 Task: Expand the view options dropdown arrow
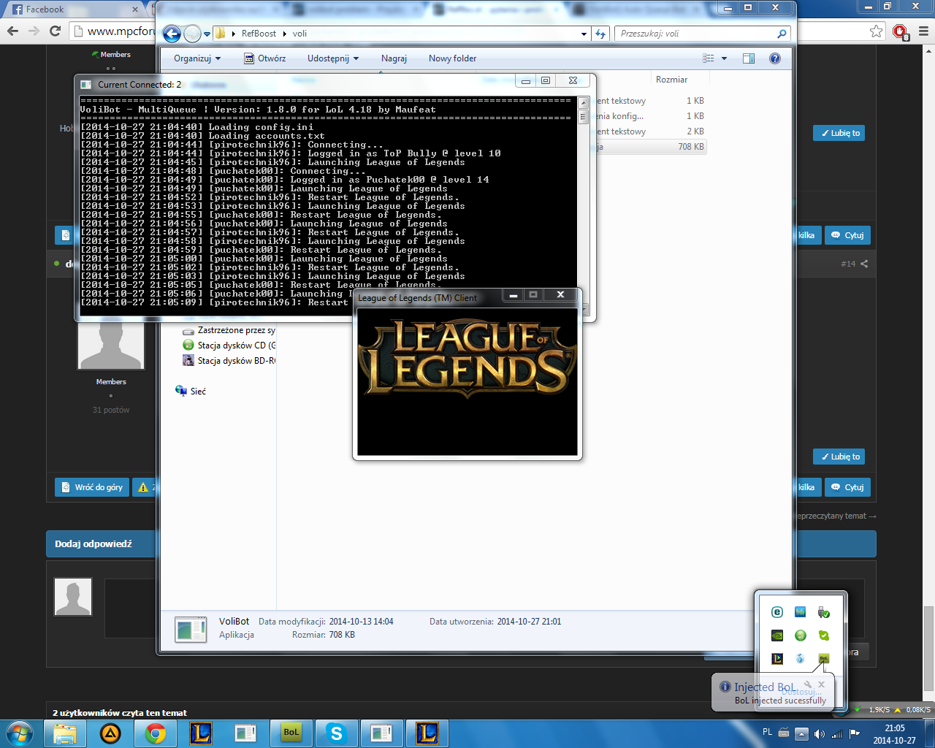point(725,58)
